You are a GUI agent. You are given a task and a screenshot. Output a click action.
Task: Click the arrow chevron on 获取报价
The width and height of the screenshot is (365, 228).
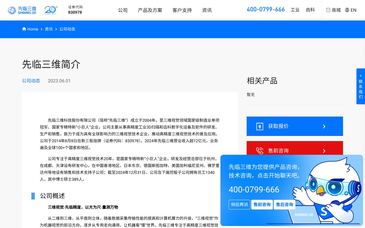(324, 126)
